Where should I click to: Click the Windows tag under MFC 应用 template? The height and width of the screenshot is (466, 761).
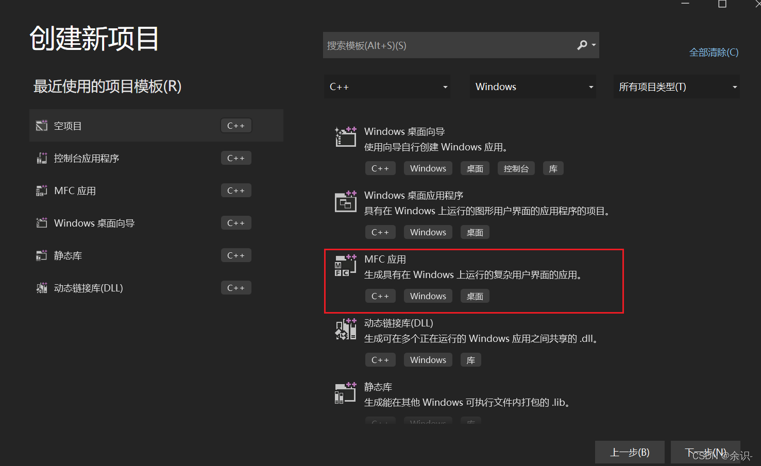point(428,296)
